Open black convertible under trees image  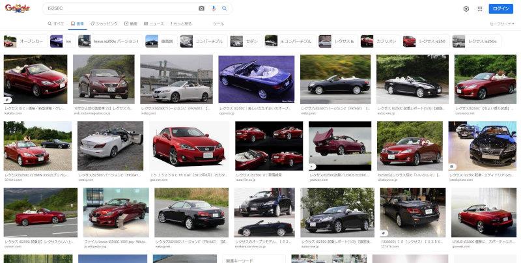[337, 212]
